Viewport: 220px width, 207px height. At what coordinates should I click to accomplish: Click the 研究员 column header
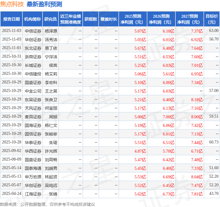(50, 19)
